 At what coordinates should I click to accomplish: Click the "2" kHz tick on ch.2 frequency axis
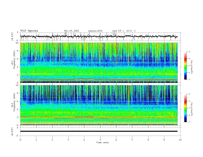(18, 117)
